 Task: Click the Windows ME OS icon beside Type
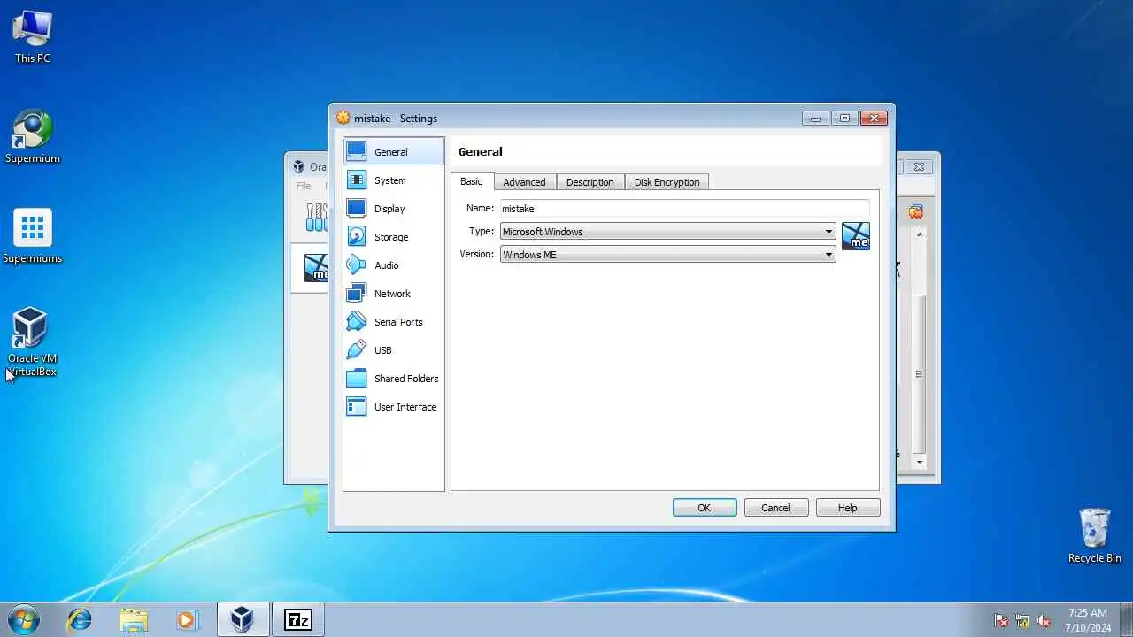click(855, 236)
